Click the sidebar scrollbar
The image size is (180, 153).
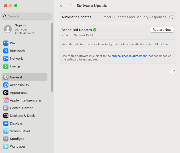[x=52, y=57]
